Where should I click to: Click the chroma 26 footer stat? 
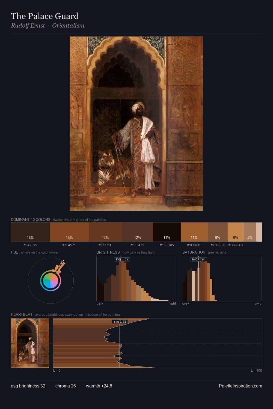click(66, 386)
